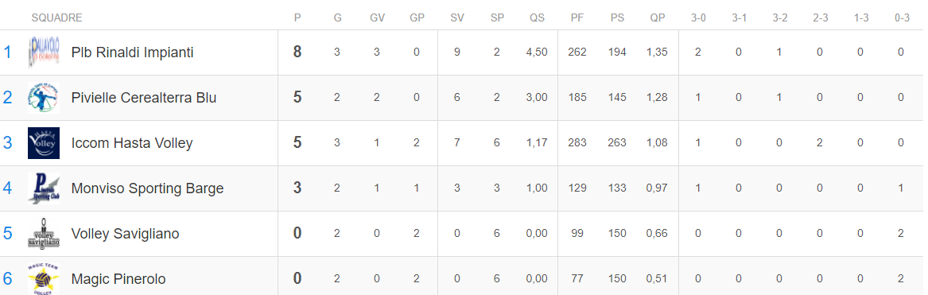Sort by the QS column header

(x=538, y=17)
